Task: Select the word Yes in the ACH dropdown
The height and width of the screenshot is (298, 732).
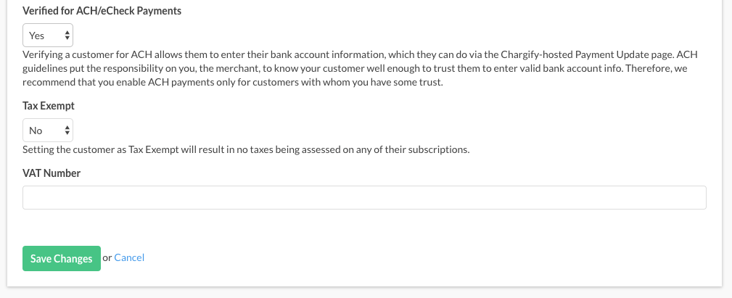Action: coord(36,36)
